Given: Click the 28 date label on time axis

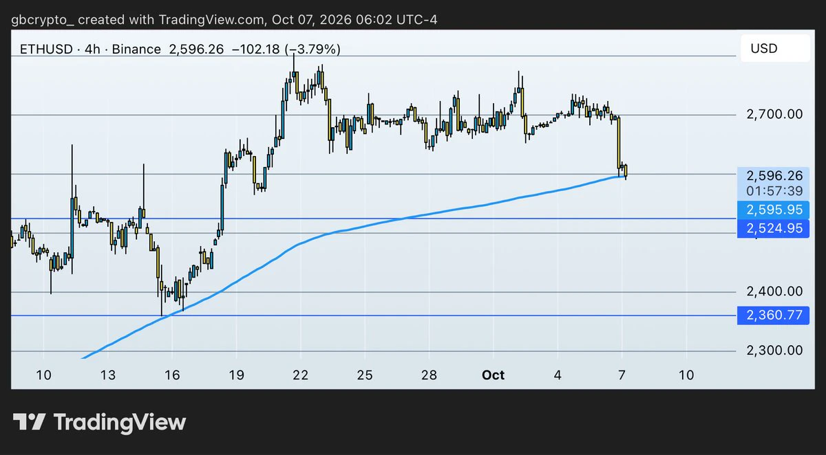Looking at the screenshot, I should [429, 375].
